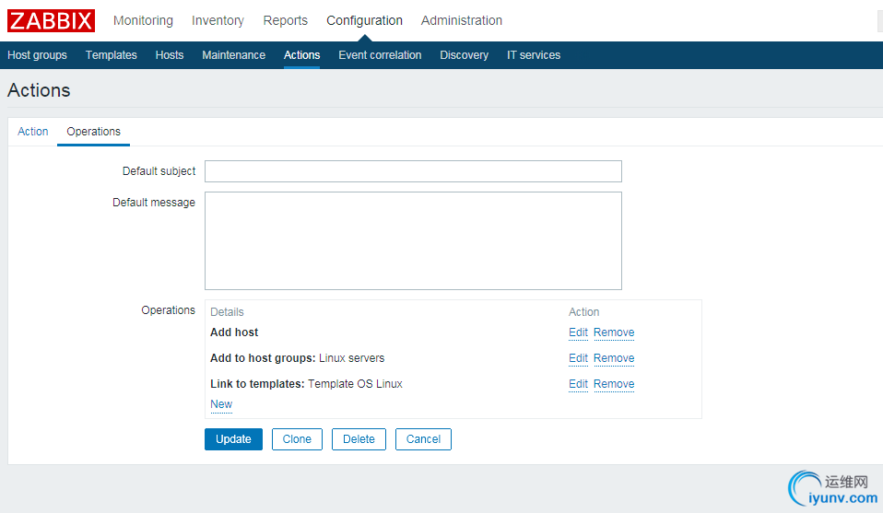Viewport: 883px width, 513px height.
Task: Click the Default subject label
Action: tap(159, 171)
